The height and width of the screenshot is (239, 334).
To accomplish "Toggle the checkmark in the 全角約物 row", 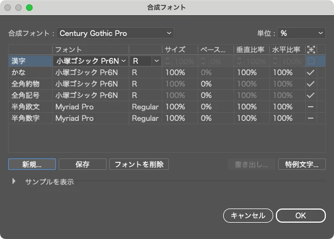I will 311,84.
